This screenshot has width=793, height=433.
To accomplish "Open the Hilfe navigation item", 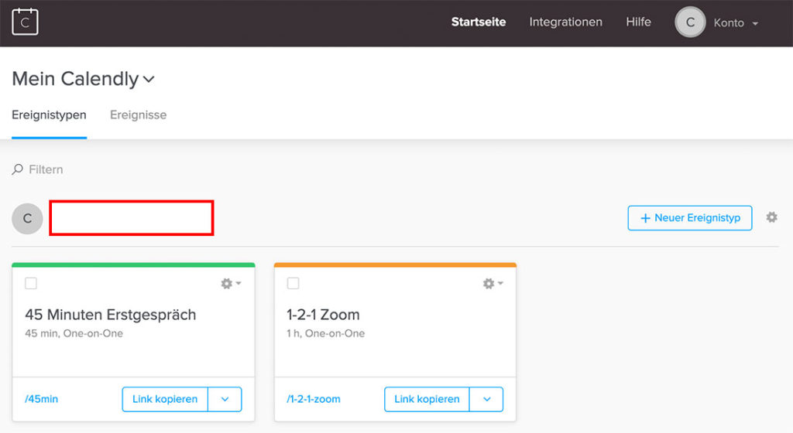I will (638, 22).
